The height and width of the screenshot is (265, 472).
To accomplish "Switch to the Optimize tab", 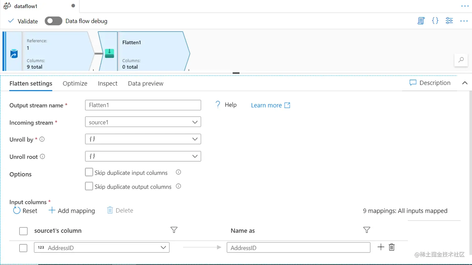I will point(75,83).
